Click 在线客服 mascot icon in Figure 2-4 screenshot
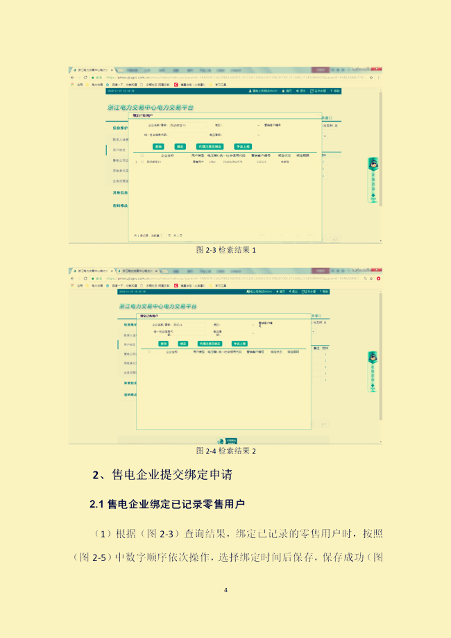This screenshot has height=638, width=451. [373, 358]
